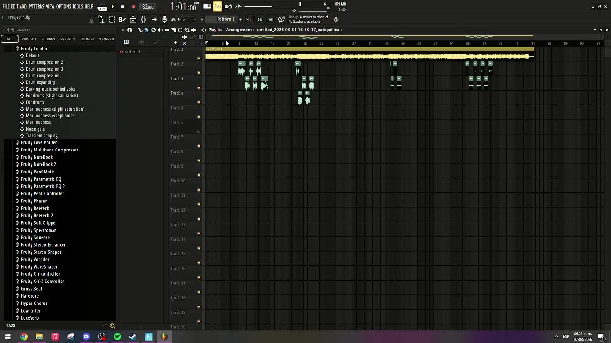Mute Track 10 using its dot
611x343 pixels.
click(x=199, y=190)
